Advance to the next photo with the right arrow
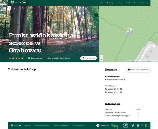The height and width of the screenshot is (129, 158). coord(96,15)
